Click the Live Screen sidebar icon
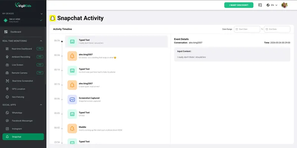The image size is (297, 148). (x=7, y=65)
